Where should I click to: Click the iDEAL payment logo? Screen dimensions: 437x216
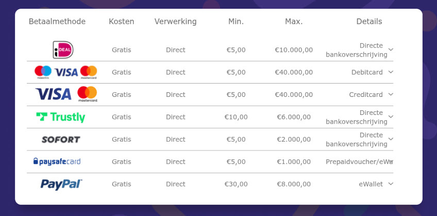(63, 50)
